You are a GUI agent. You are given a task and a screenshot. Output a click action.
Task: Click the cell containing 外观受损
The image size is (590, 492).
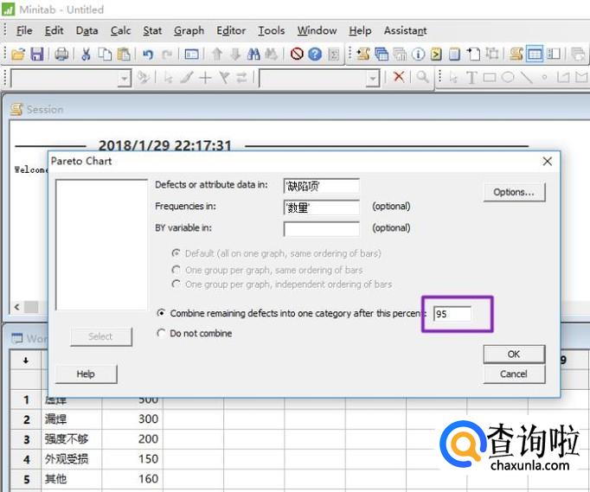(72, 459)
